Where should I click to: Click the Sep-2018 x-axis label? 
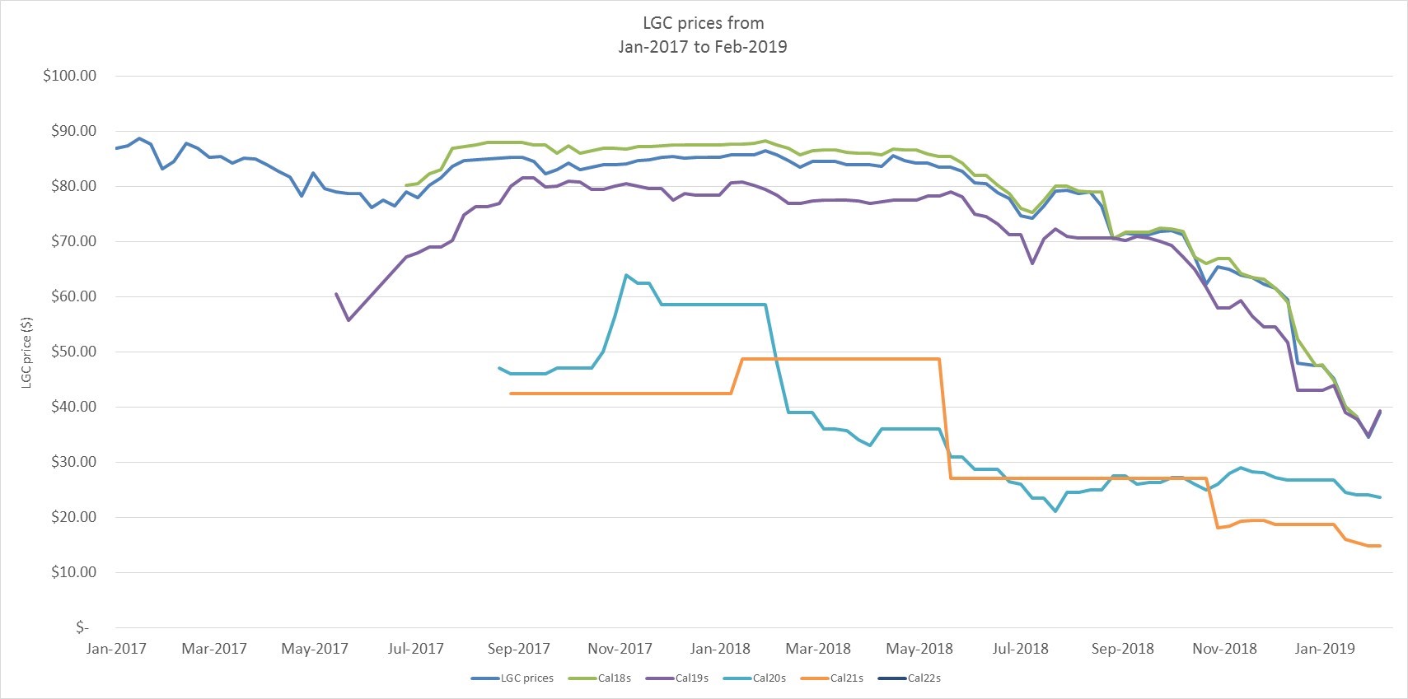click(x=1123, y=649)
